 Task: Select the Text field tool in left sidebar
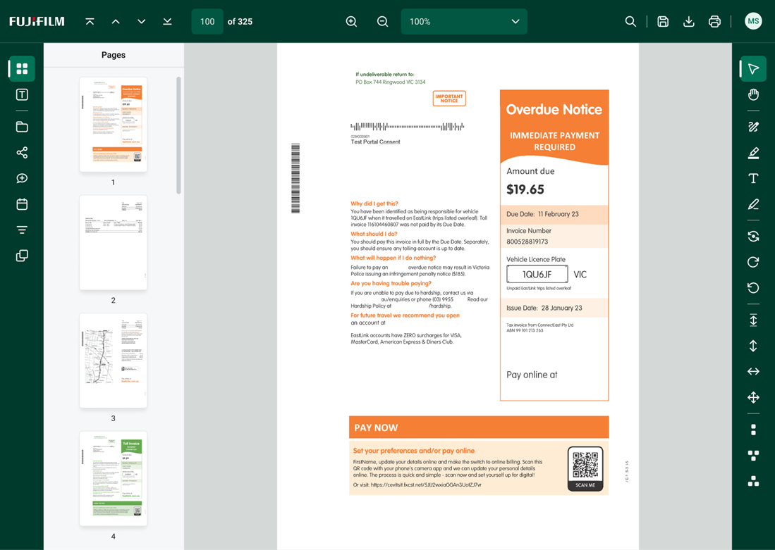tap(21, 94)
